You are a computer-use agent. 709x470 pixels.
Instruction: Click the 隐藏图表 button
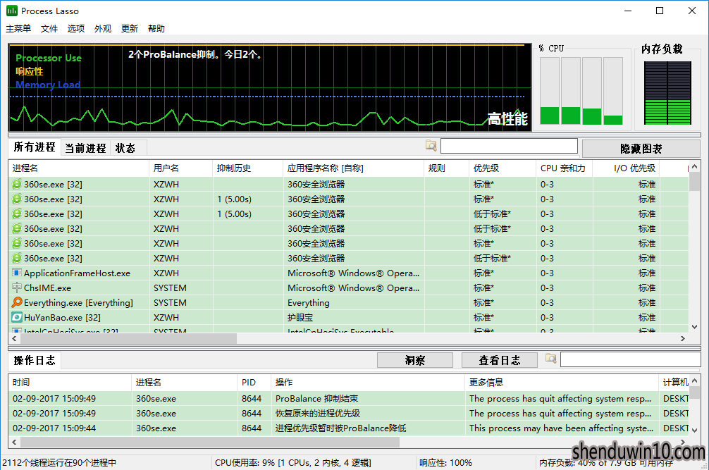pyautogui.click(x=641, y=149)
